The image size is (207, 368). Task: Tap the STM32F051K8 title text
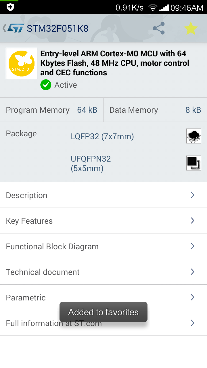click(x=57, y=28)
